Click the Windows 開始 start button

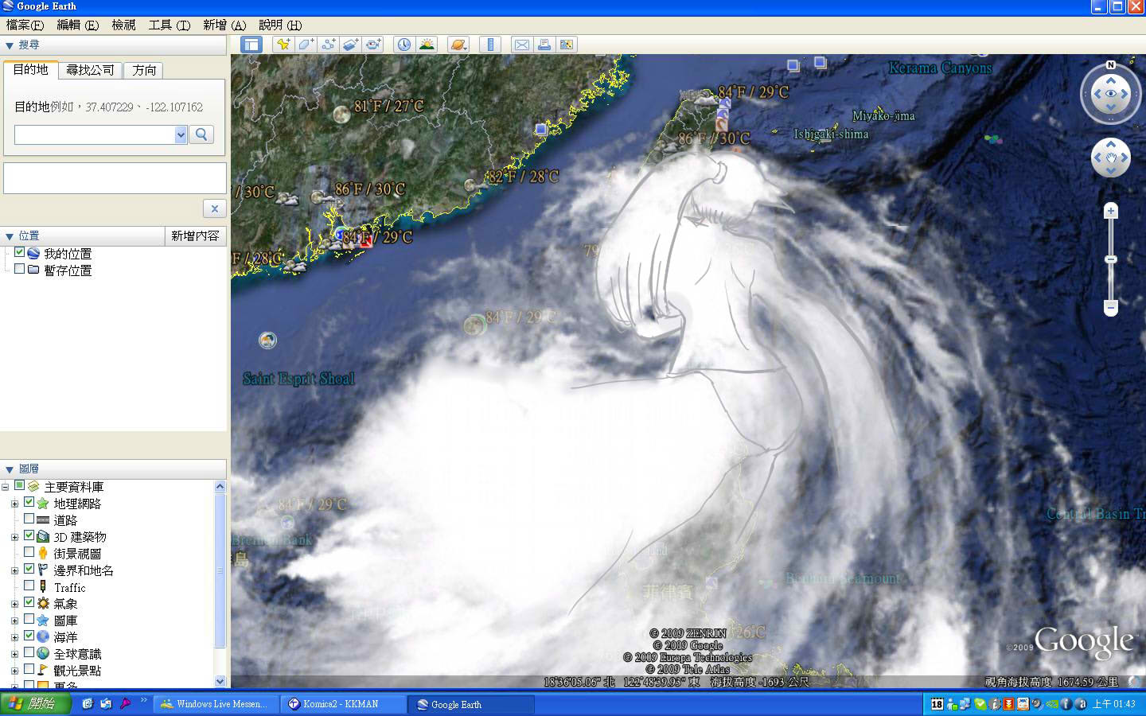[x=35, y=704]
